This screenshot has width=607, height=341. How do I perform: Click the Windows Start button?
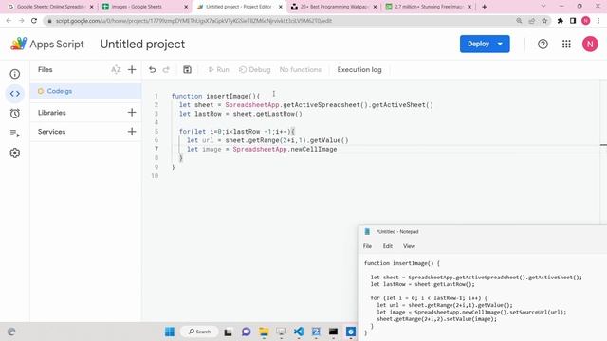pos(170,332)
